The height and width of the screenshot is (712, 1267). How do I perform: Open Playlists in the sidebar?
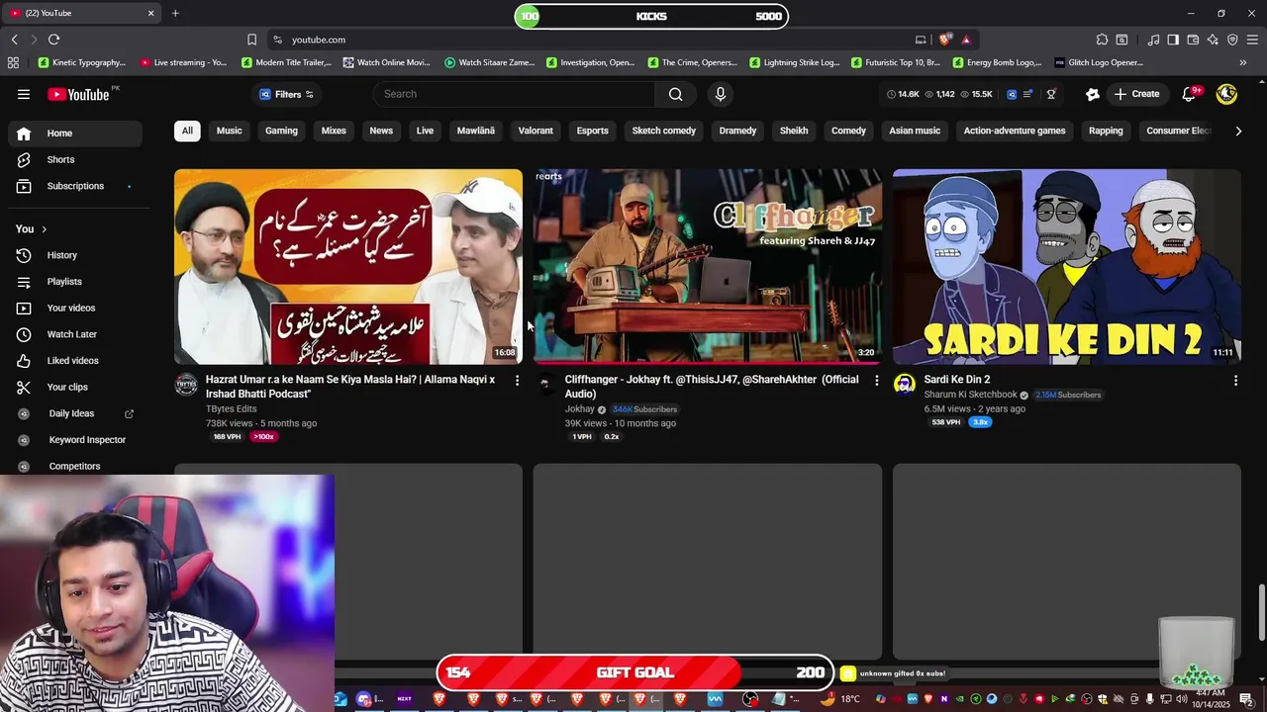[x=75, y=282]
